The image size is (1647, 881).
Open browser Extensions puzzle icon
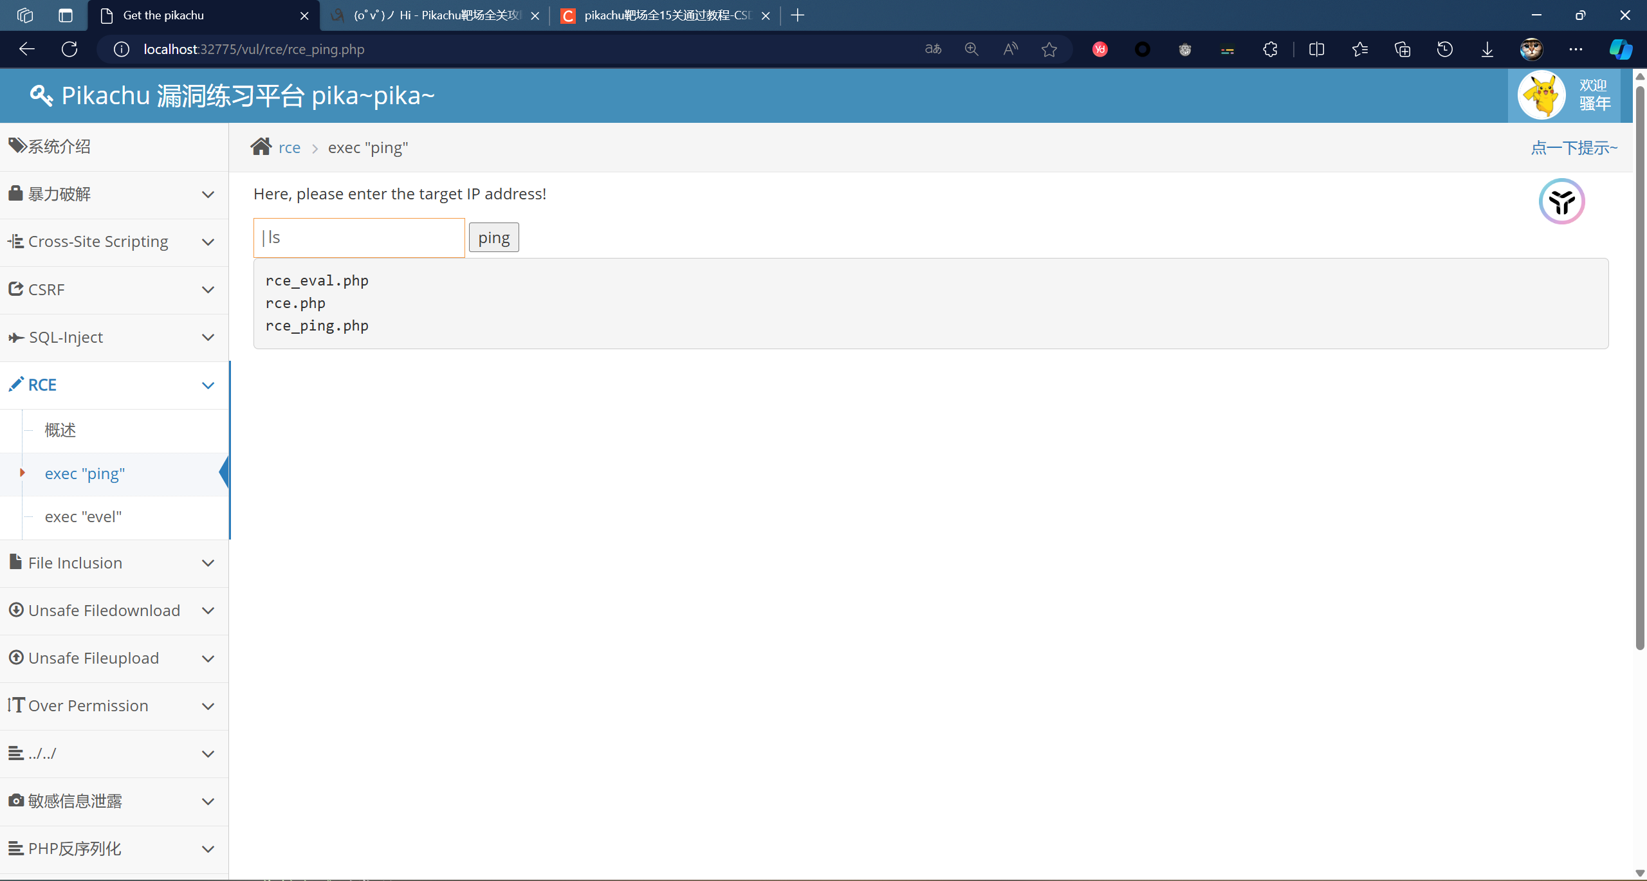tap(1270, 50)
